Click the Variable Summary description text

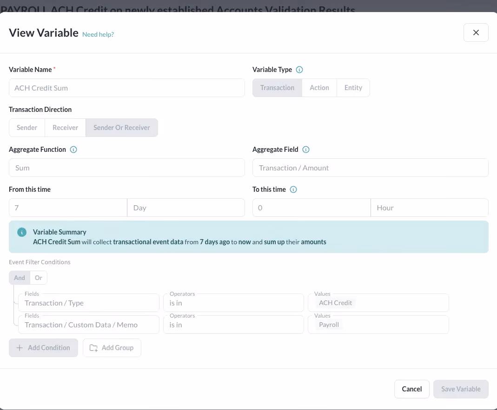pyautogui.click(x=179, y=242)
